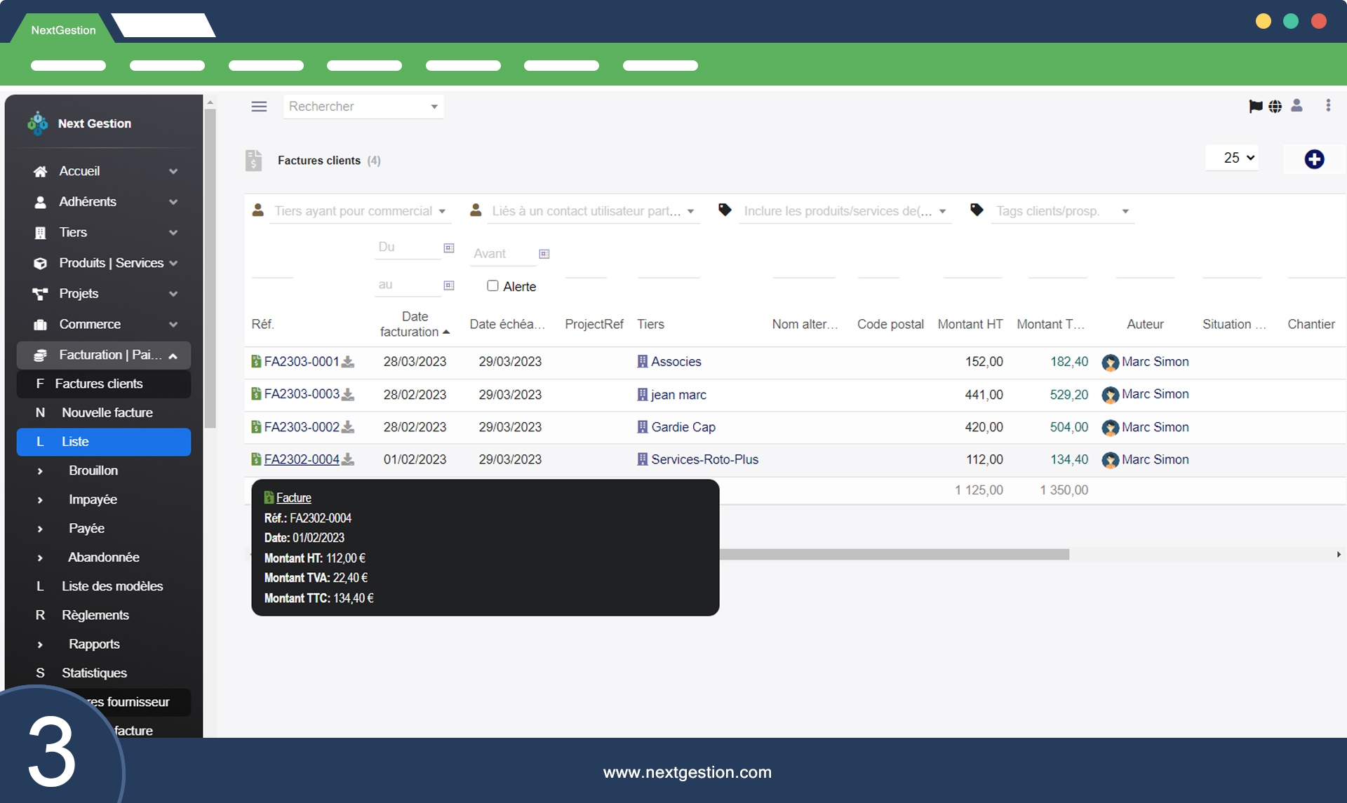Open the Services-Roto-Plus tiers link
This screenshot has height=803, width=1347.
pos(704,459)
